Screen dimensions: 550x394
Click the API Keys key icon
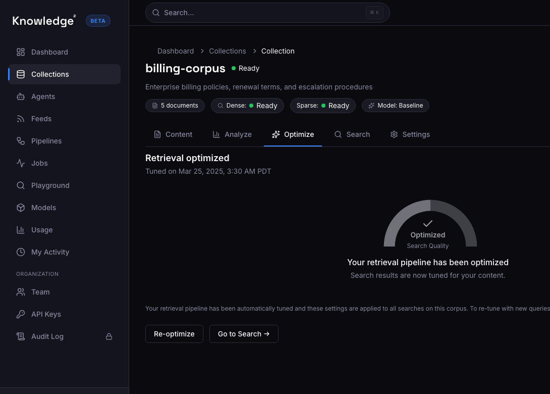(x=21, y=314)
